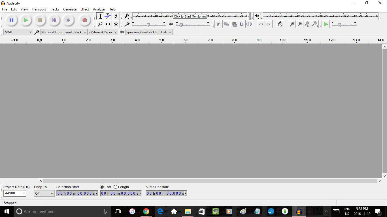Click the Trim Audio icon
Image resolution: width=387 pixels, height=217 pixels.
pyautogui.click(x=241, y=24)
